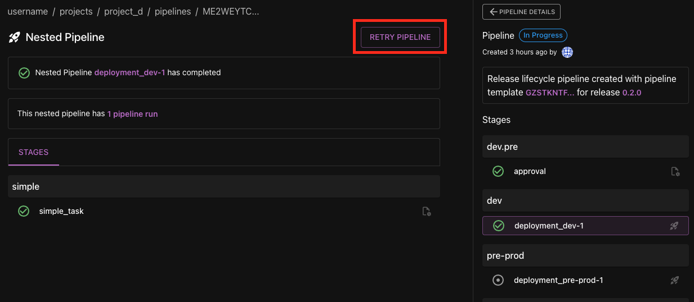This screenshot has height=302, width=694.
Task: Click the green check beside simple_task
Action: (x=24, y=211)
